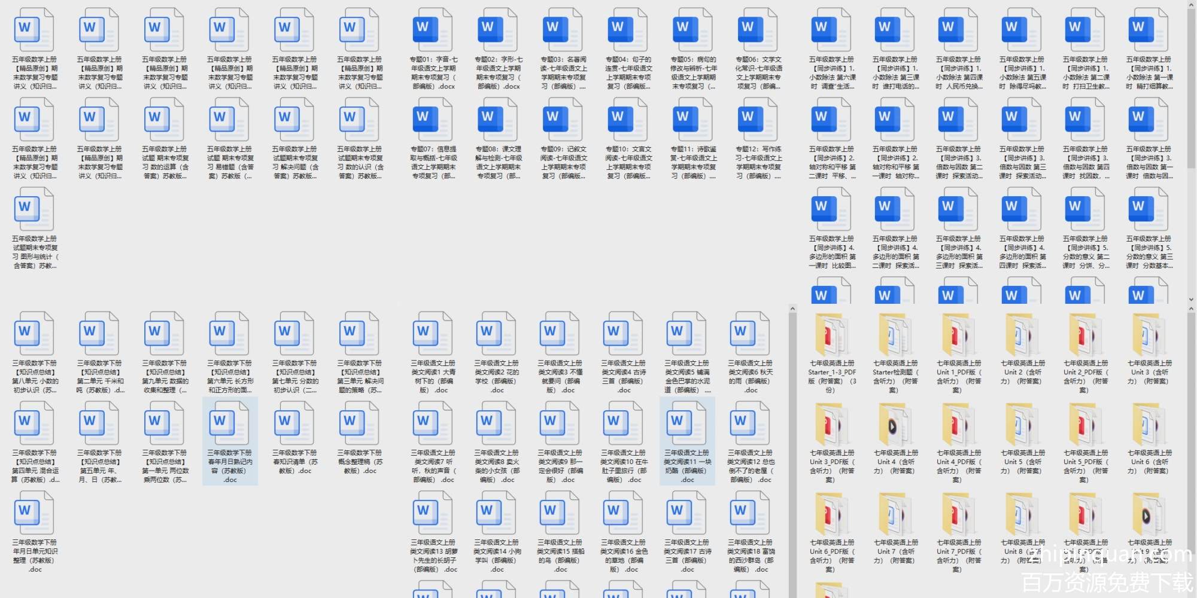Select the 专题02 字形 document icon
This screenshot has width=1197, height=598.
[498, 30]
